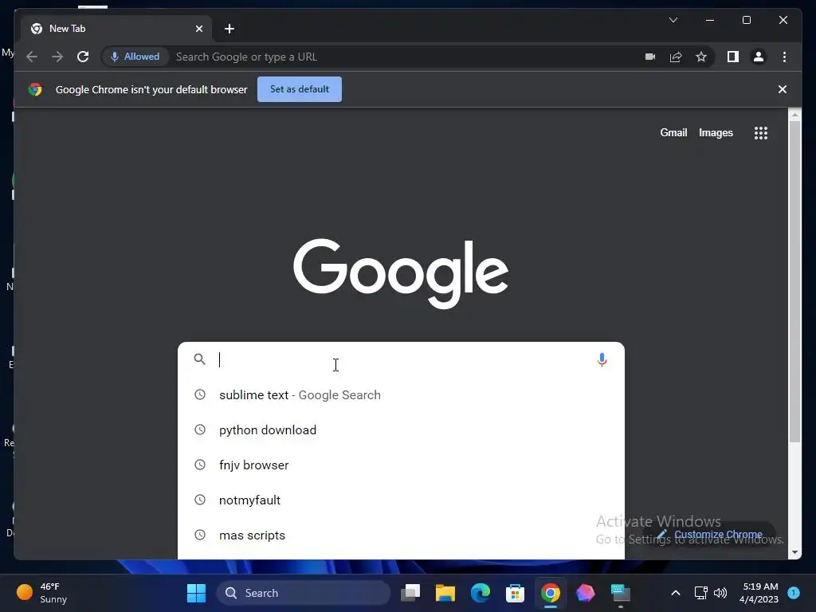Click the Chrome logo in infobar
The width and height of the screenshot is (816, 612).
click(35, 89)
